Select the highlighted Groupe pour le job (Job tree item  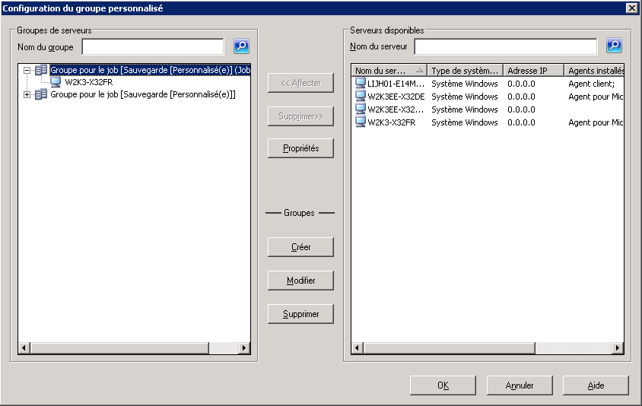point(150,70)
